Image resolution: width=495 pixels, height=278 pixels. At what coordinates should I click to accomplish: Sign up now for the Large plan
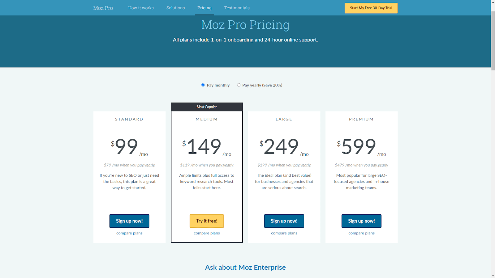coord(284,221)
